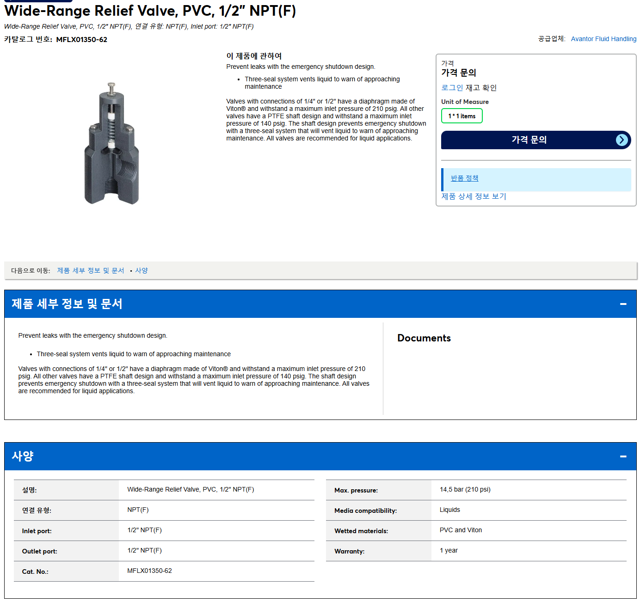Select the catalog number MFLX01350-62 near the title
Image resolution: width=640 pixels, height=608 pixels.
pos(81,40)
